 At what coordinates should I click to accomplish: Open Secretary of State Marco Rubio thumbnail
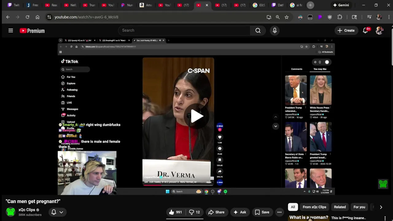click(296, 137)
